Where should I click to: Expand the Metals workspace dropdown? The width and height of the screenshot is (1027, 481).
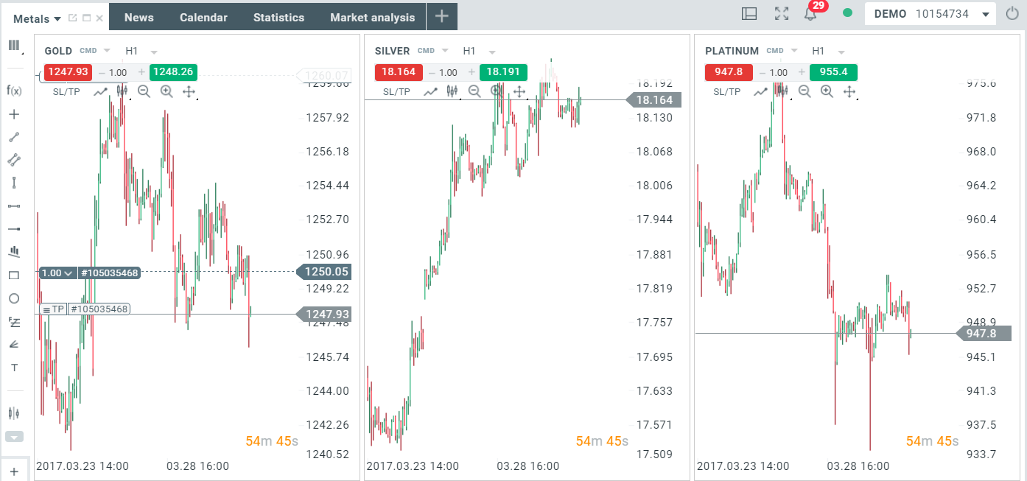(x=57, y=18)
